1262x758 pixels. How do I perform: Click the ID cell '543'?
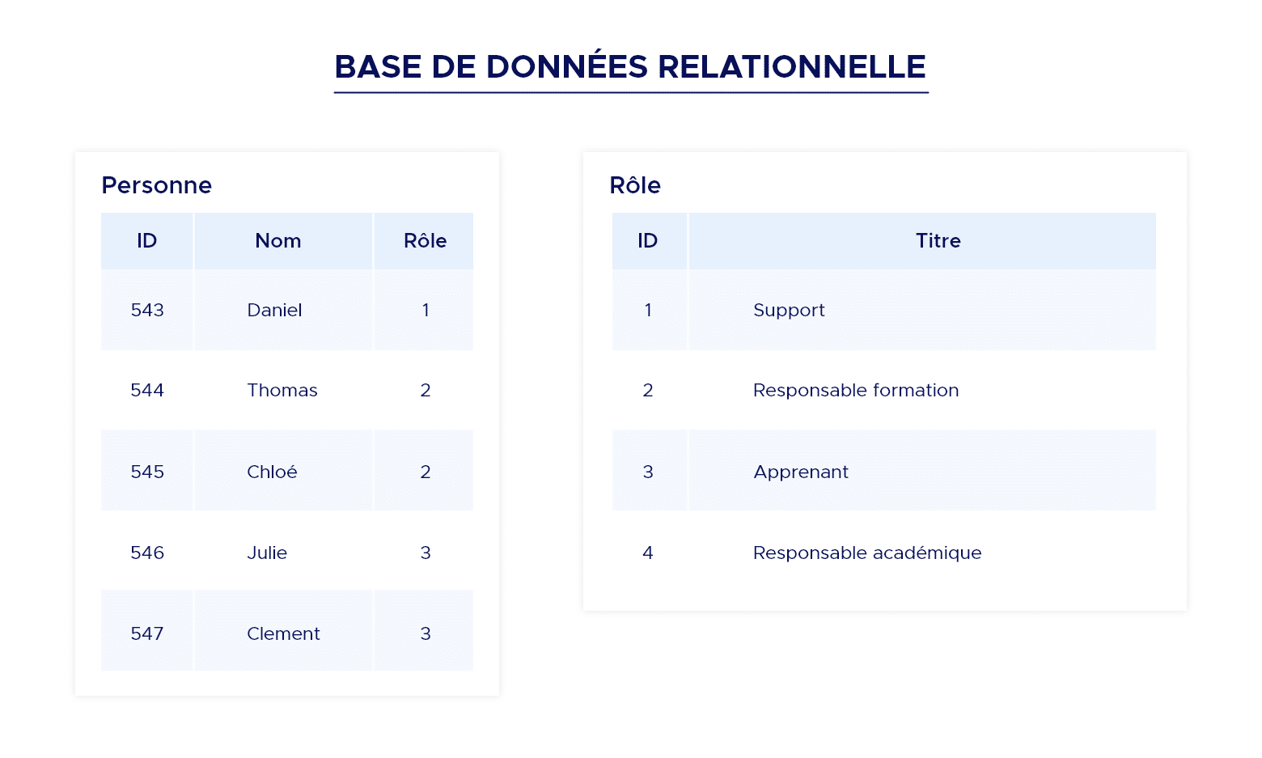pyautogui.click(x=147, y=311)
